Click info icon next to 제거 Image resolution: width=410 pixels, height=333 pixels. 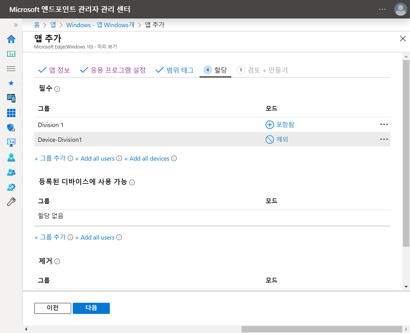coord(57,262)
